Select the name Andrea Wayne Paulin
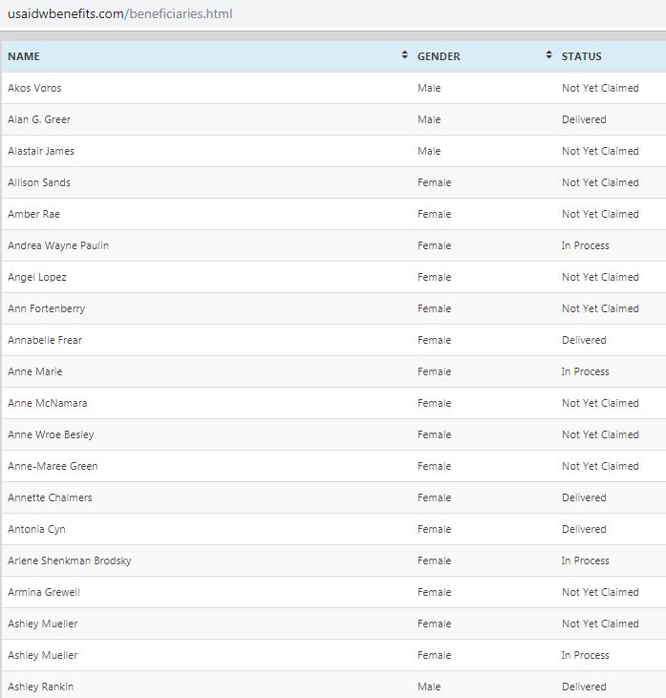666x698 pixels. pos(58,245)
